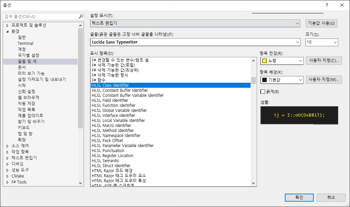Click the display items list scroll-down arrow
This screenshot has width=350, height=207.
click(x=253, y=183)
